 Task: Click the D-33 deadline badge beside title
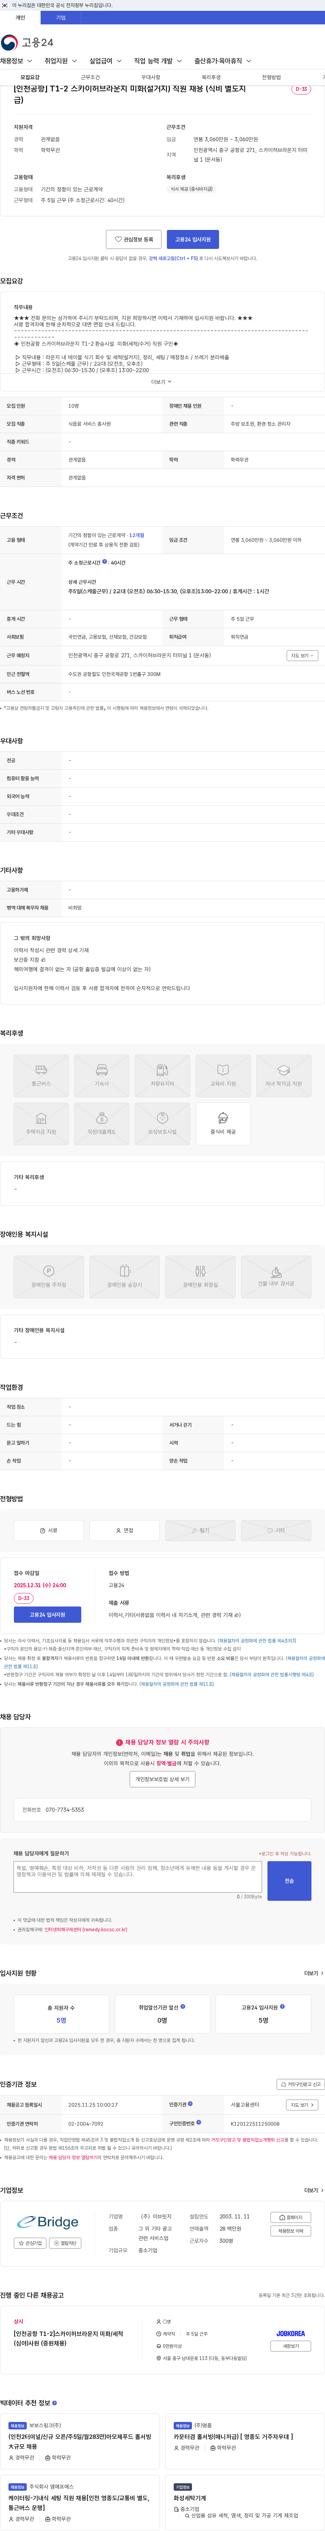(x=301, y=89)
